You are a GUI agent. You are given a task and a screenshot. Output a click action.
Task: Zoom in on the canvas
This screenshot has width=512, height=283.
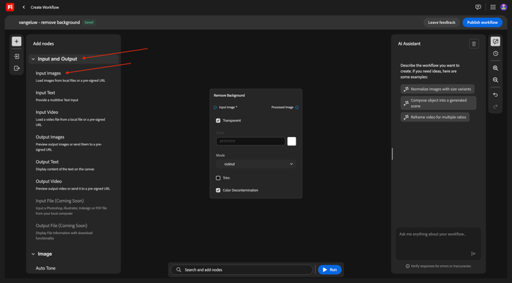496,68
